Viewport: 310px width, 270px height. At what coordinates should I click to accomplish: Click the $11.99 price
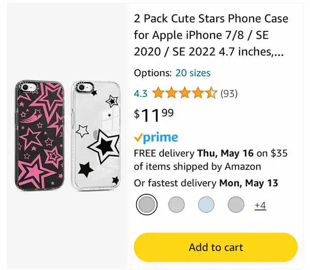tap(154, 115)
